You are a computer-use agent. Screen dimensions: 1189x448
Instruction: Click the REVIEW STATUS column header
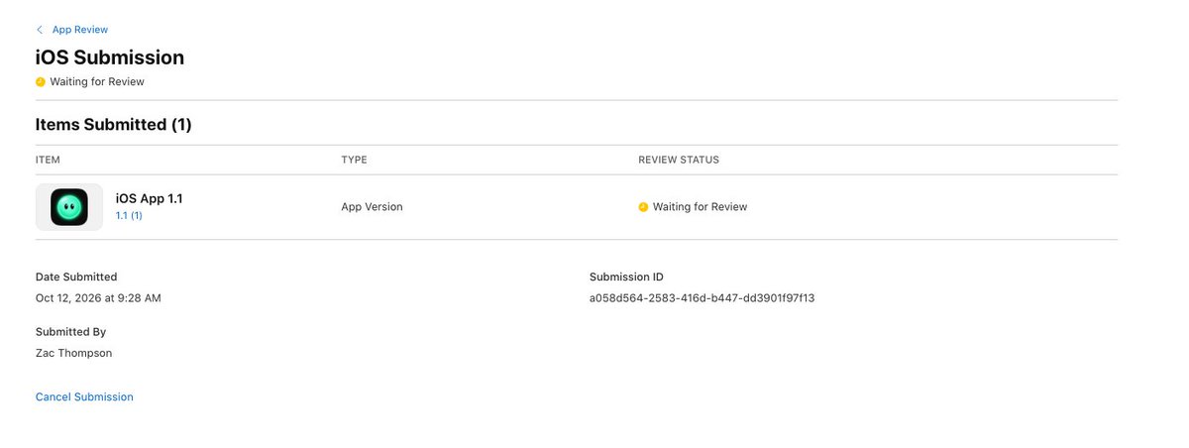(679, 160)
